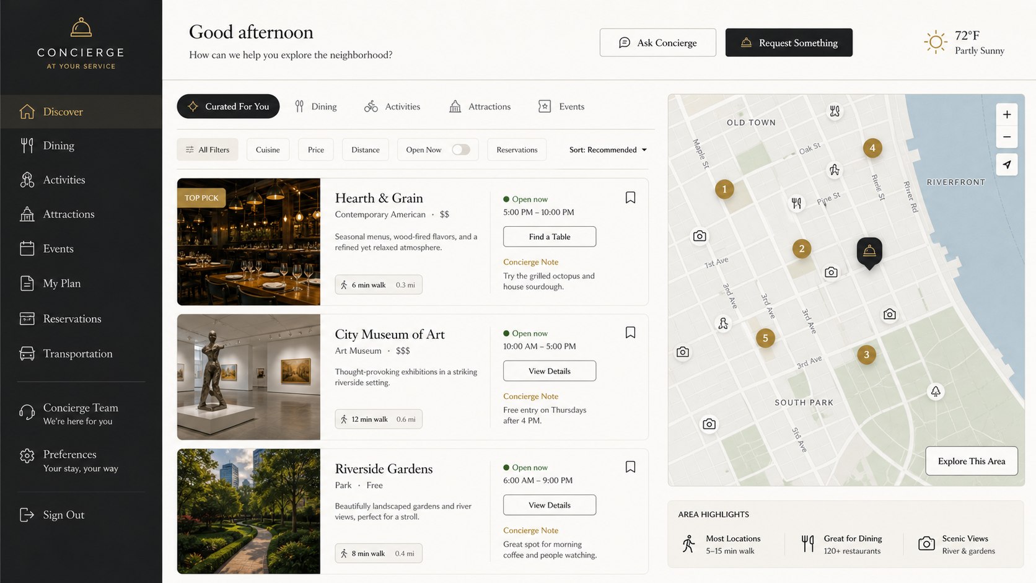This screenshot has width=1036, height=583.
Task: Click the Reservations sidebar icon
Action: (x=27, y=318)
